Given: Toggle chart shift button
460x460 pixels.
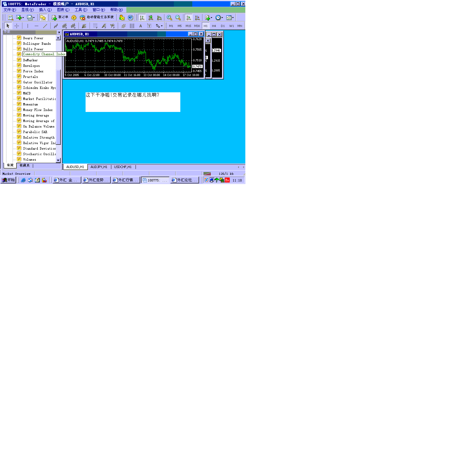Looking at the screenshot, I should [197, 17].
